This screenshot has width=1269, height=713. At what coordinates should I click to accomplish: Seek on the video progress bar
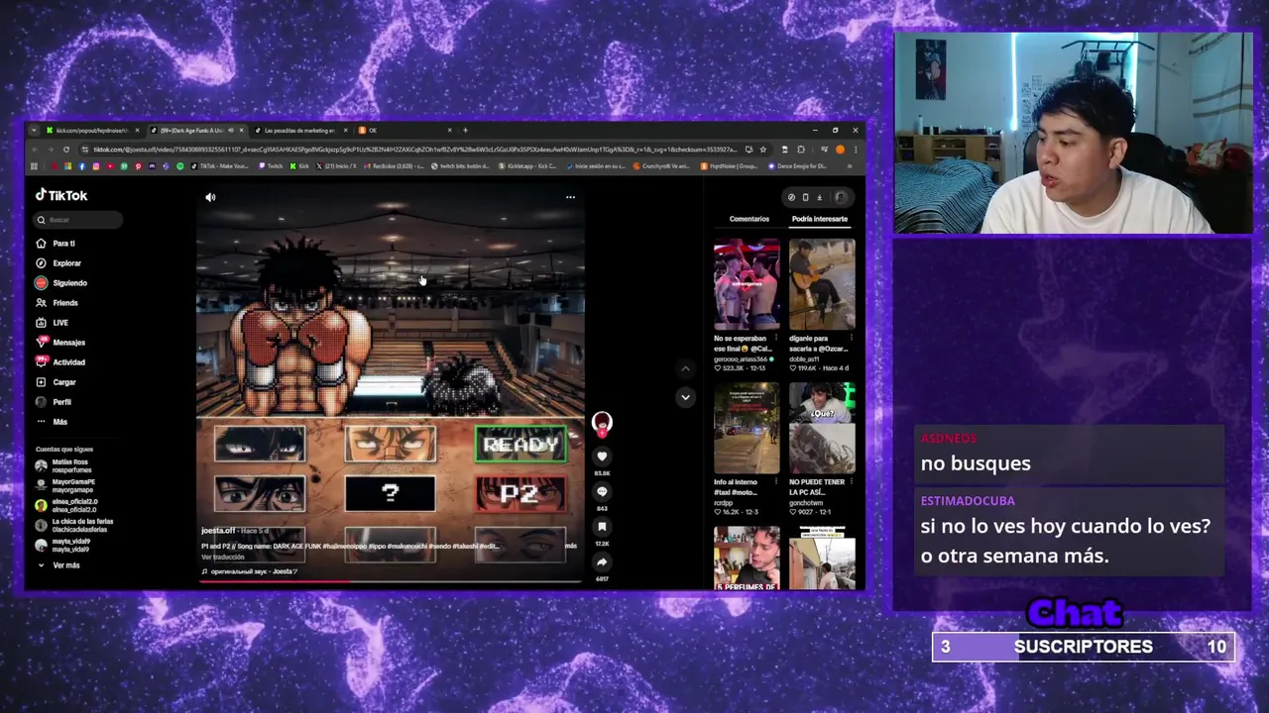(391, 581)
